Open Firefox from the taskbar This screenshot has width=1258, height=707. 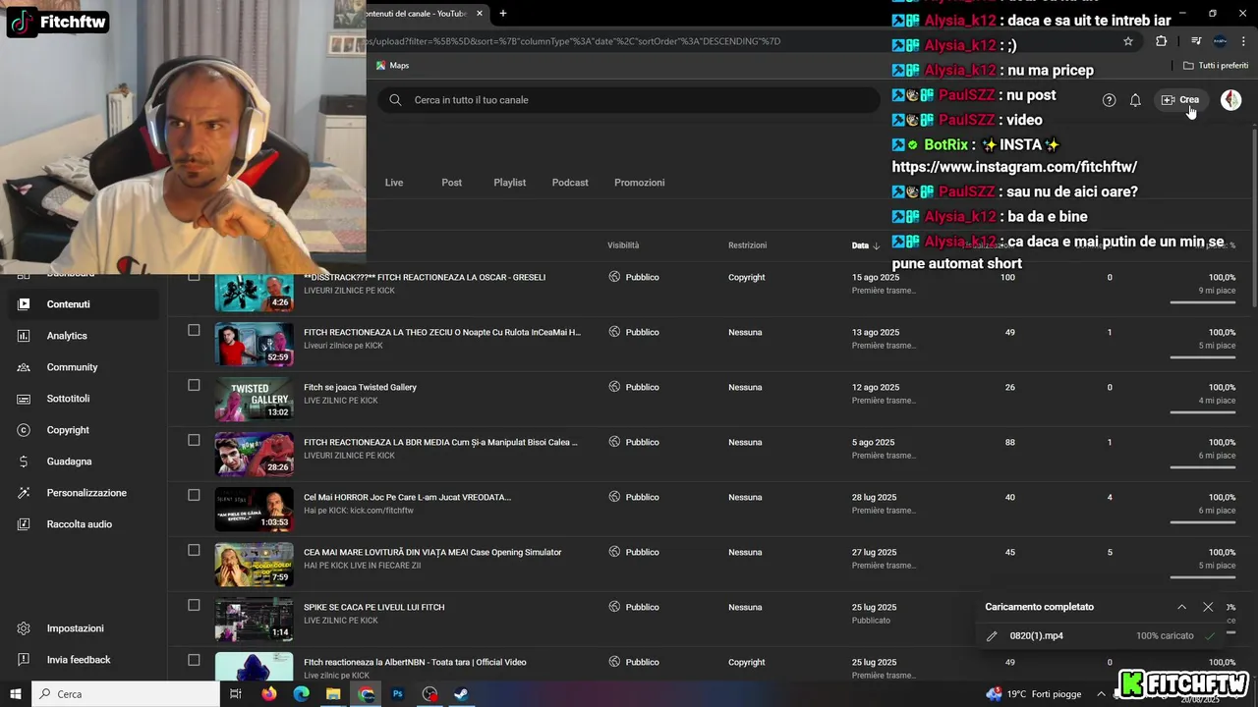tap(269, 694)
